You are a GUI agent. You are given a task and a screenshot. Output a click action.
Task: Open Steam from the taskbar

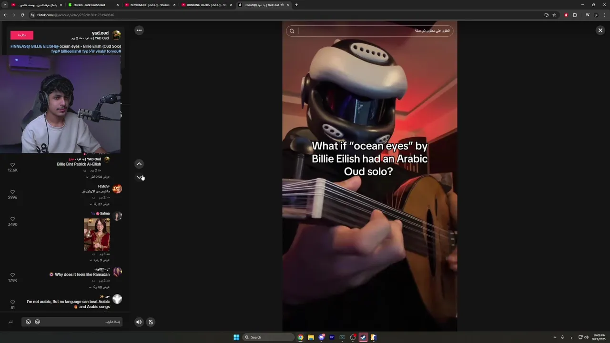click(363, 337)
